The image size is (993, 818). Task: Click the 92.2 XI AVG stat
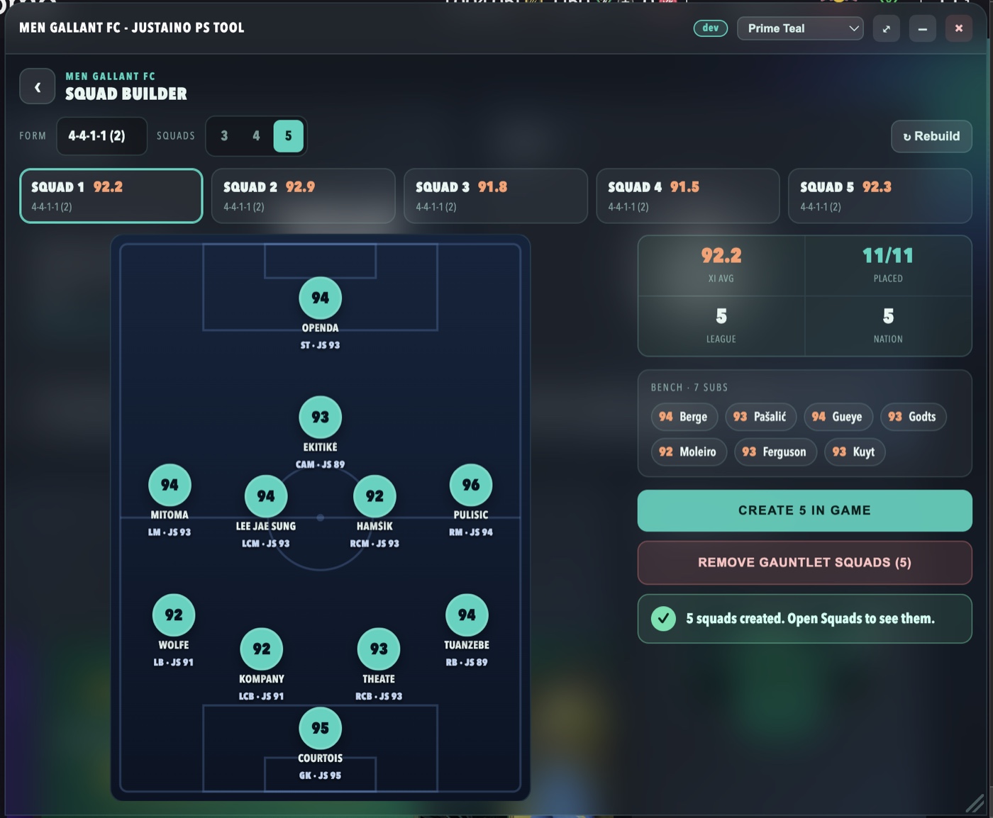click(x=721, y=265)
